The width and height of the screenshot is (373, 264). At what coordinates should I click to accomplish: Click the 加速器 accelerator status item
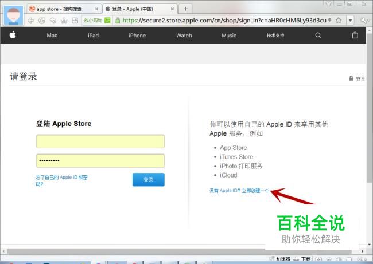280,259
